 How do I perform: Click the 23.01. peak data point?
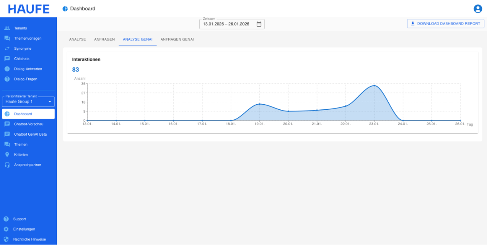[374, 86]
